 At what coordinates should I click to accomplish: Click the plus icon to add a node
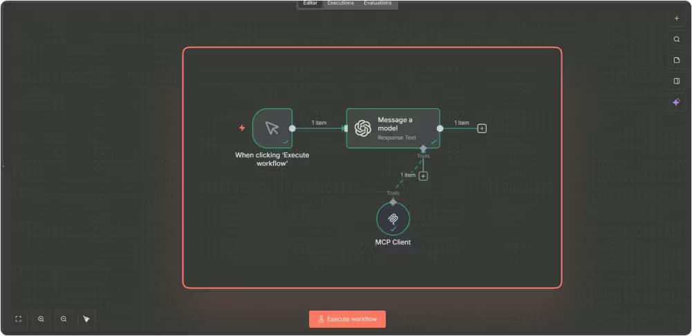[676, 19]
